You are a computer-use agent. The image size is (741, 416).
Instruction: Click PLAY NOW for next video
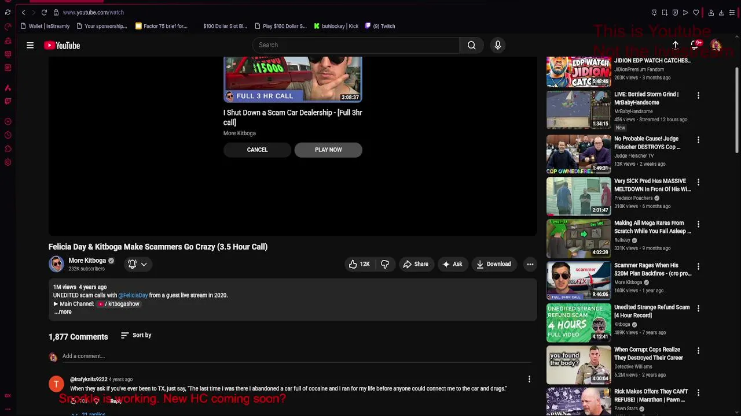(x=328, y=150)
